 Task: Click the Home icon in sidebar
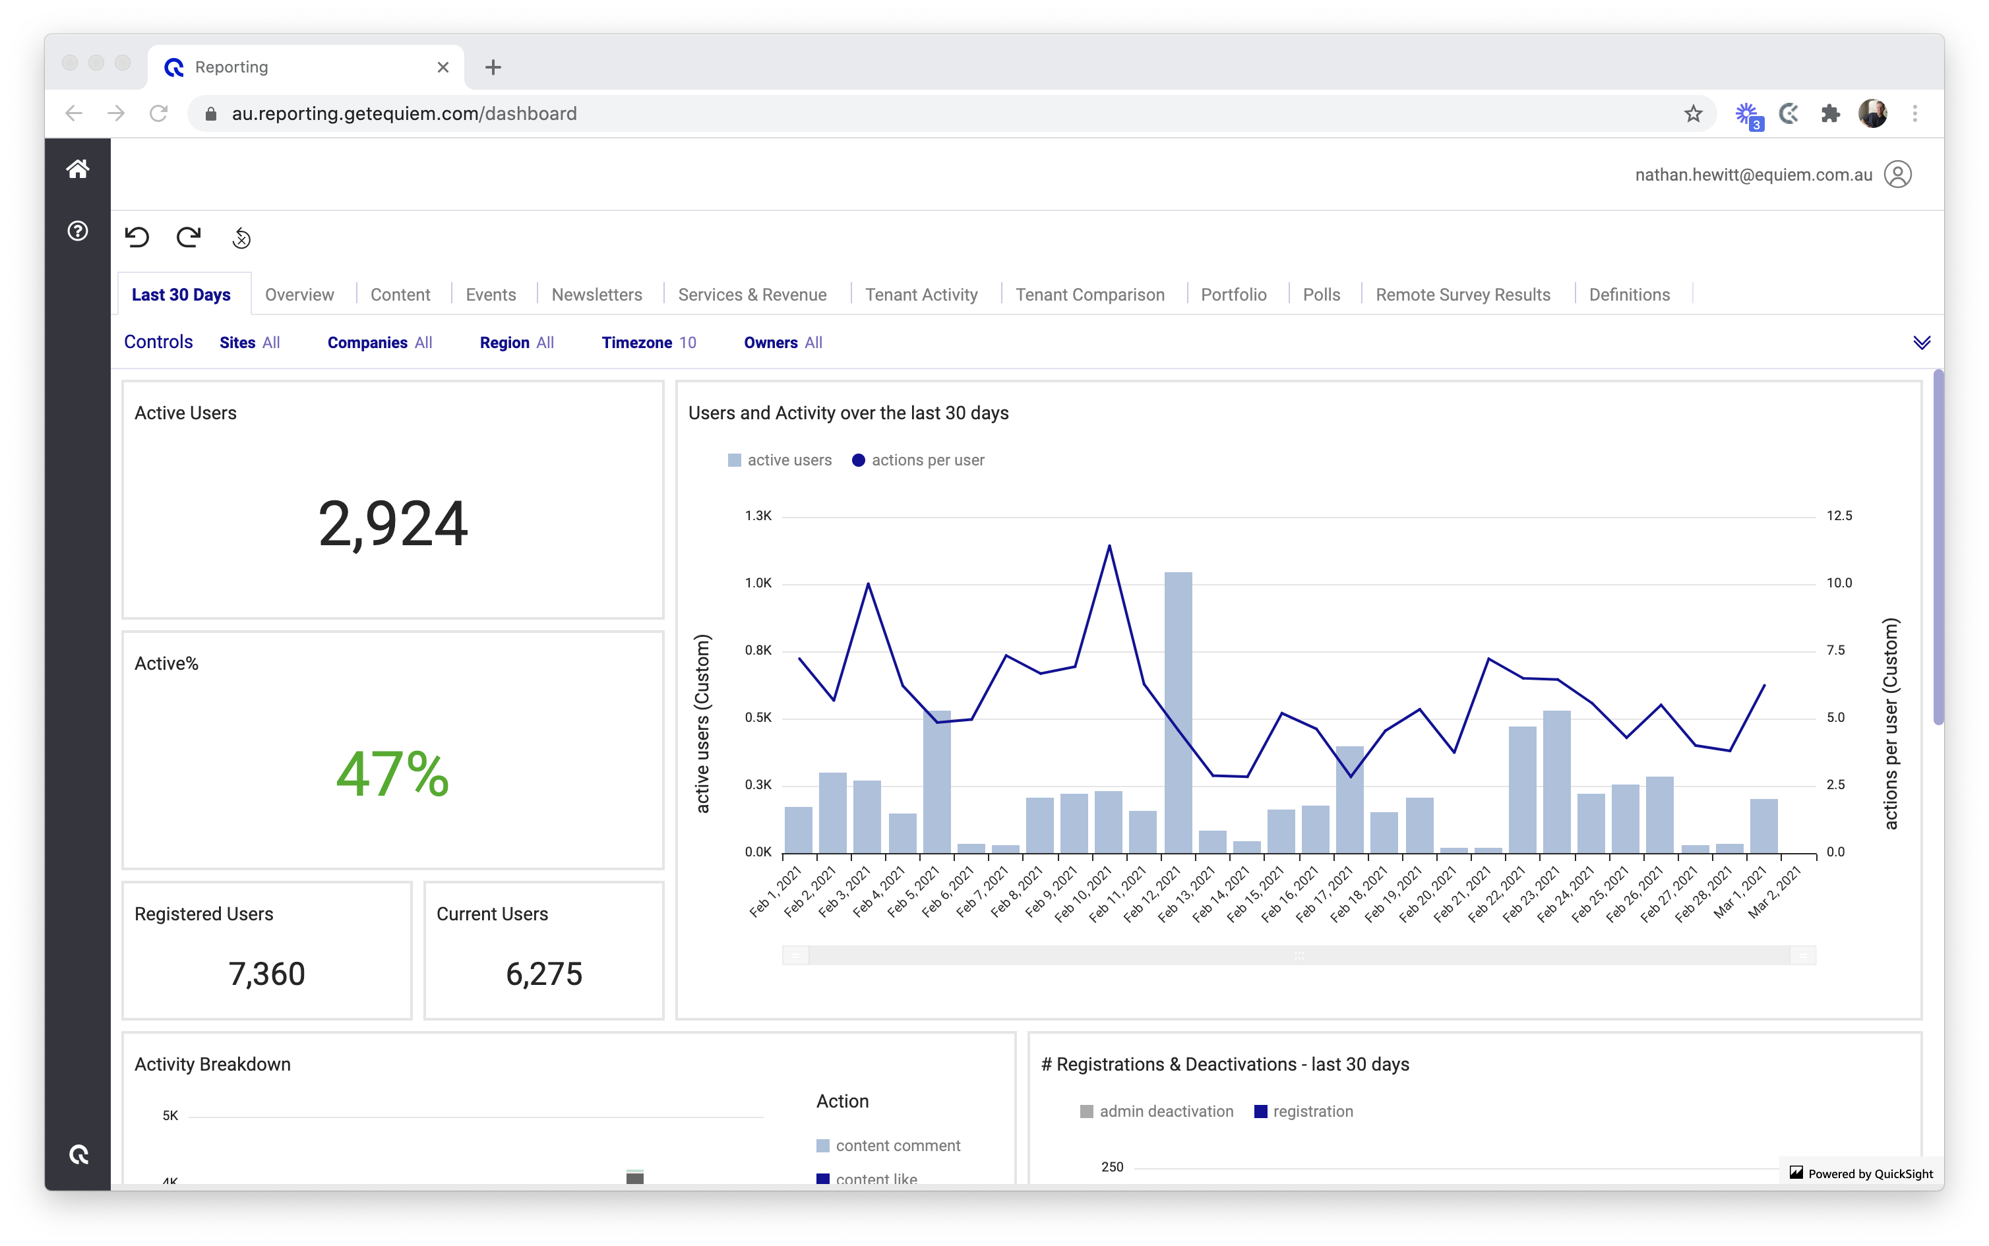pyautogui.click(x=77, y=169)
